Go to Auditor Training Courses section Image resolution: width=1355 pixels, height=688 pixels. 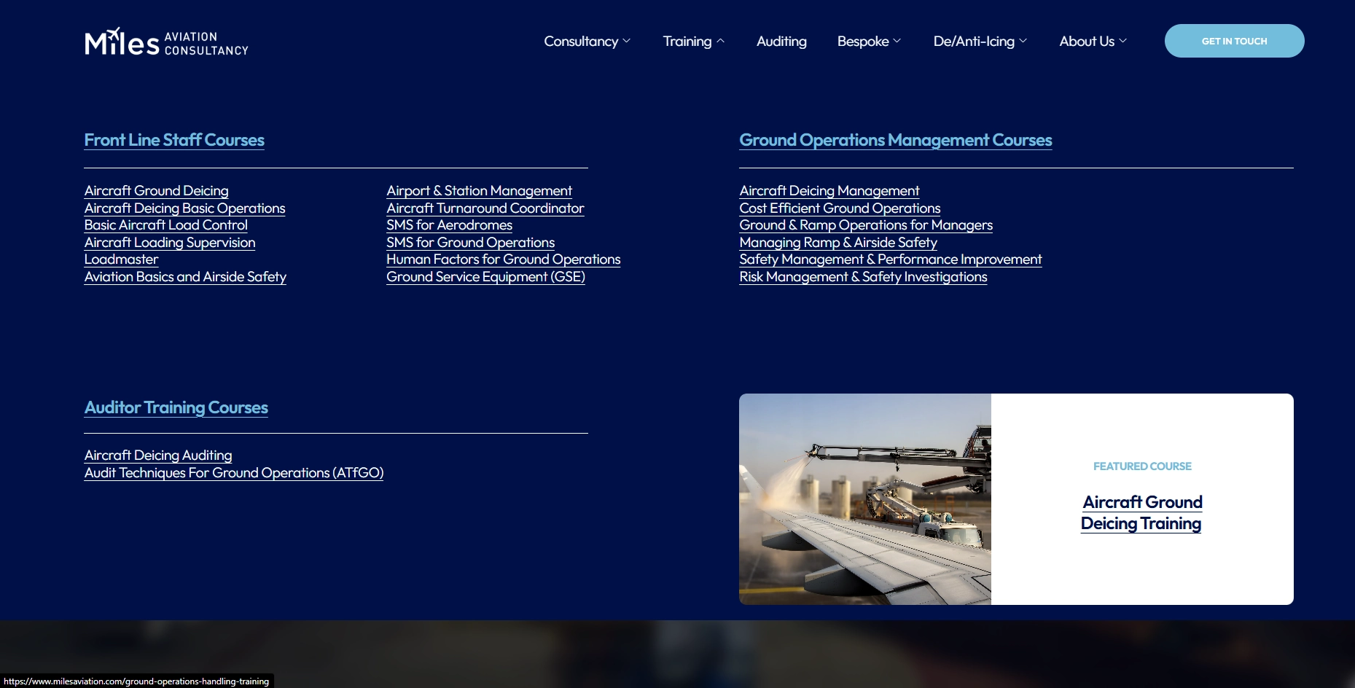(x=176, y=407)
